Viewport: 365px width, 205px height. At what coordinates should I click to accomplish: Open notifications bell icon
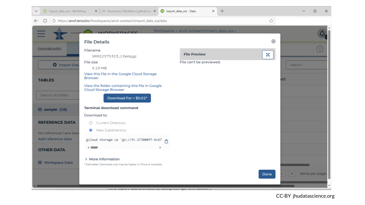(x=322, y=34)
